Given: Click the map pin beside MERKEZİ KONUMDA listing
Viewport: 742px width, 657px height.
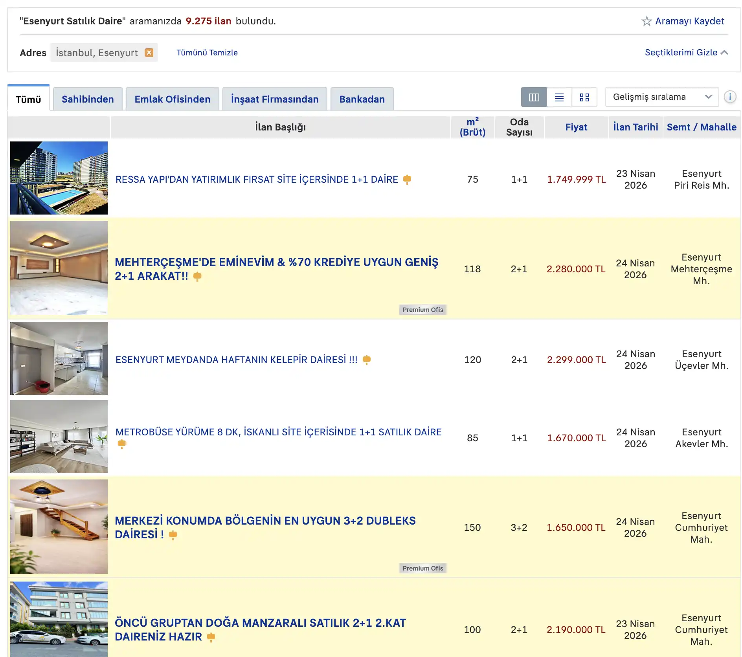Looking at the screenshot, I should [173, 535].
